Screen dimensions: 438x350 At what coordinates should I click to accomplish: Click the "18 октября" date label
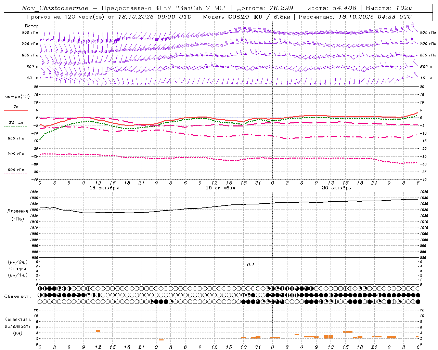point(104,188)
